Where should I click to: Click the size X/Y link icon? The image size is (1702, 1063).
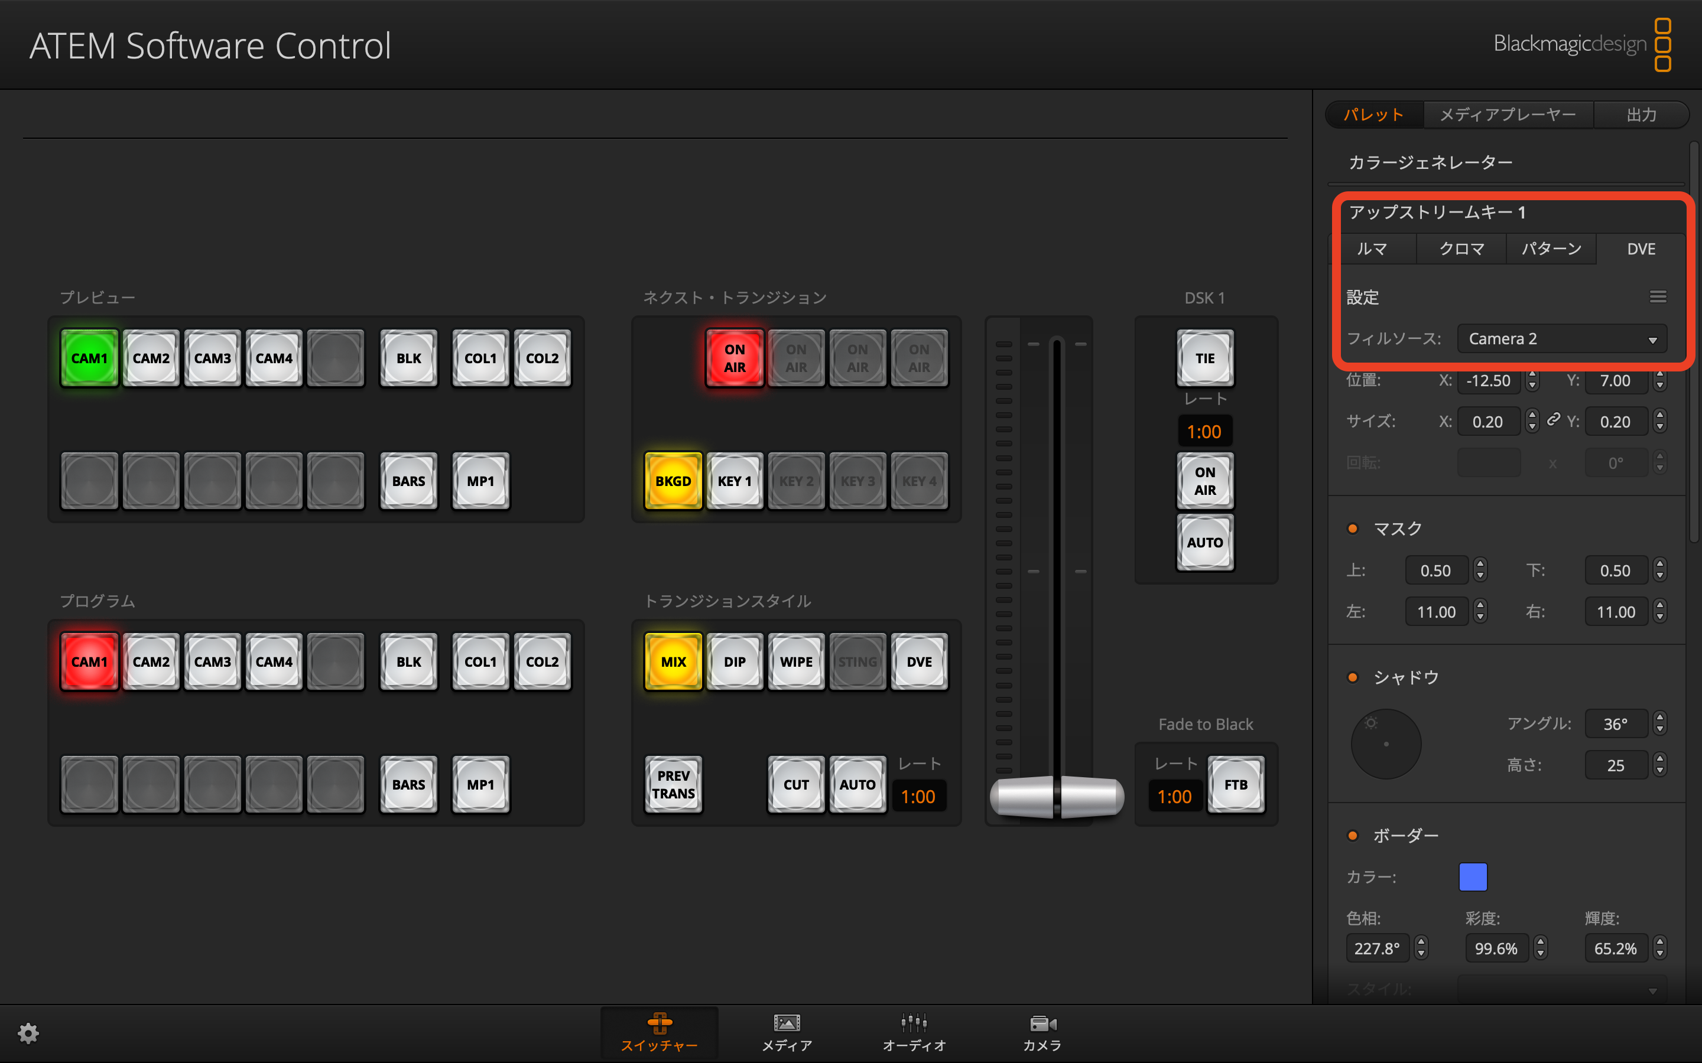click(1553, 420)
